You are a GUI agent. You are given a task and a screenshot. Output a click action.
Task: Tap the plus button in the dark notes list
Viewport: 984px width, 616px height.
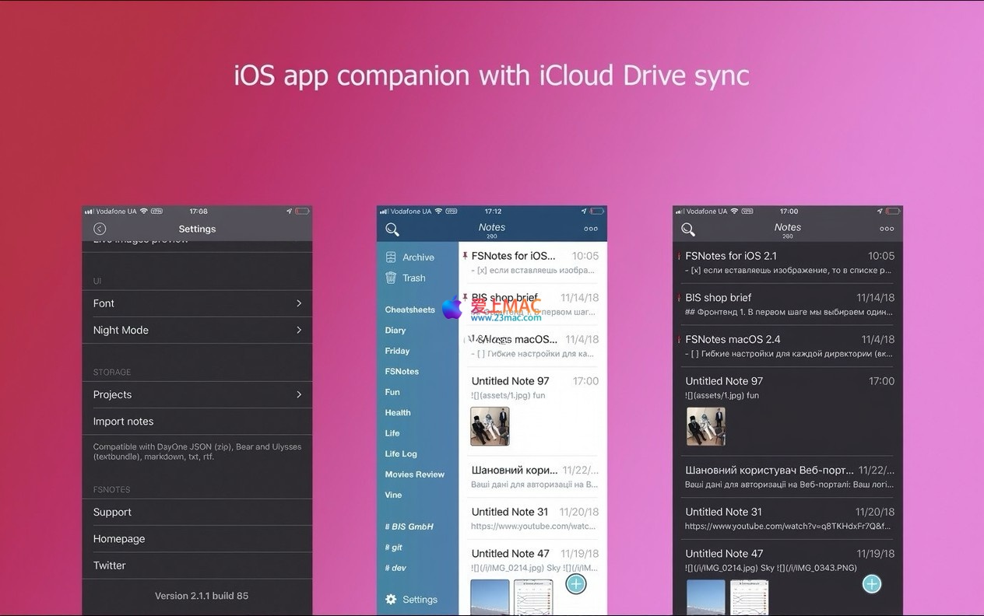click(871, 584)
